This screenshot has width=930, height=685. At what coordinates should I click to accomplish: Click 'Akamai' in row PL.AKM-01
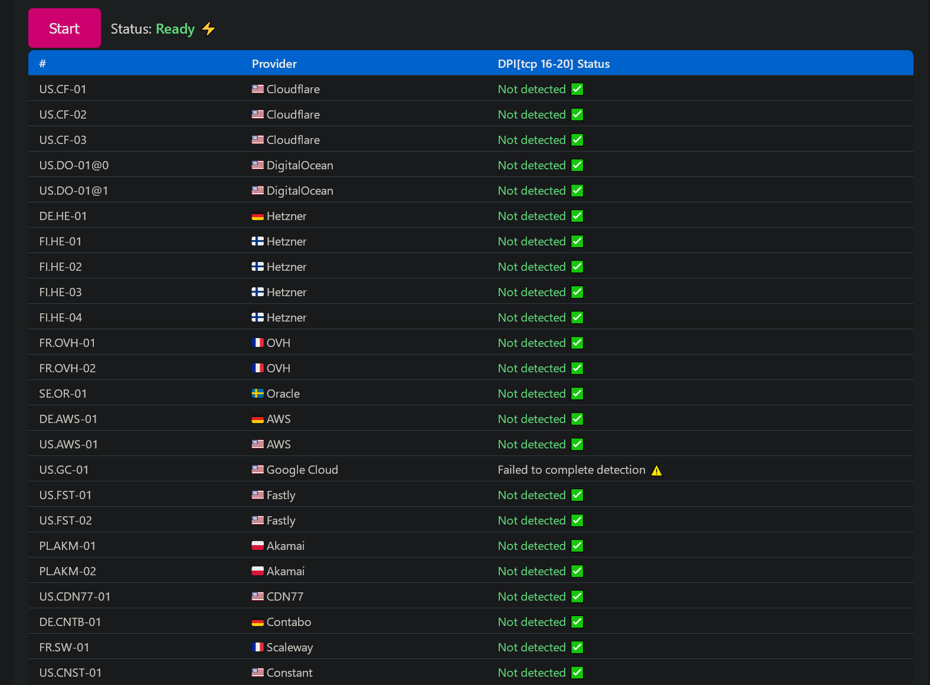tap(286, 546)
